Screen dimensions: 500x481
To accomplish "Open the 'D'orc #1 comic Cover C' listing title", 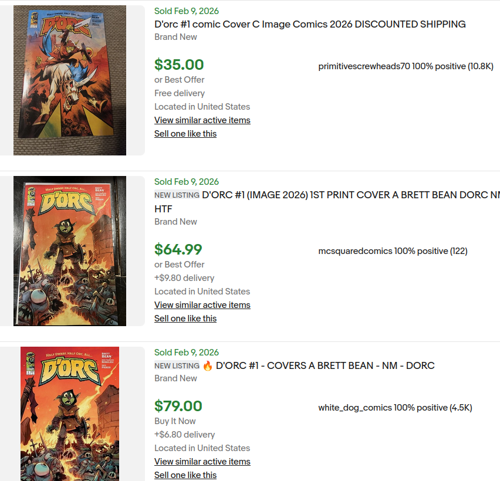I will [x=310, y=24].
